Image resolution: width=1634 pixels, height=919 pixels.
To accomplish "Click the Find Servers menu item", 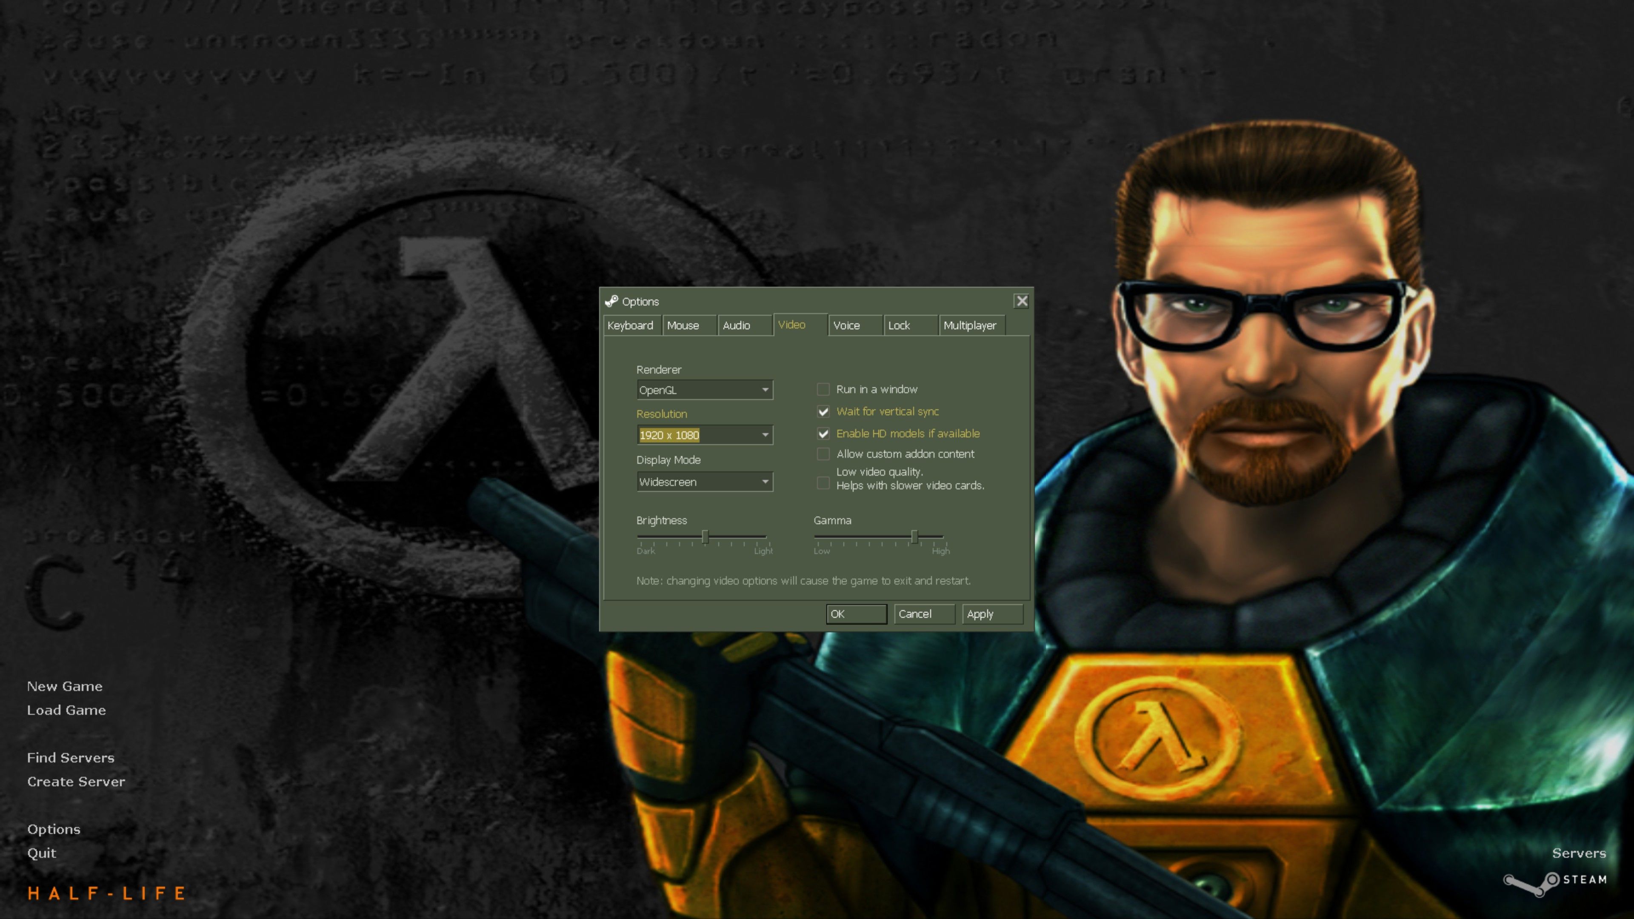I will pos(71,757).
